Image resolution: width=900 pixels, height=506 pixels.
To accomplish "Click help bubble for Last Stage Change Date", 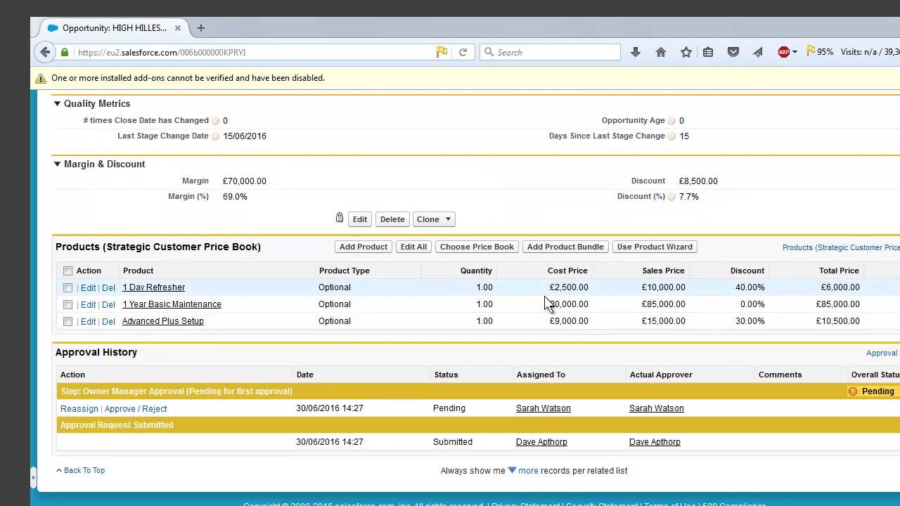I will pos(216,136).
